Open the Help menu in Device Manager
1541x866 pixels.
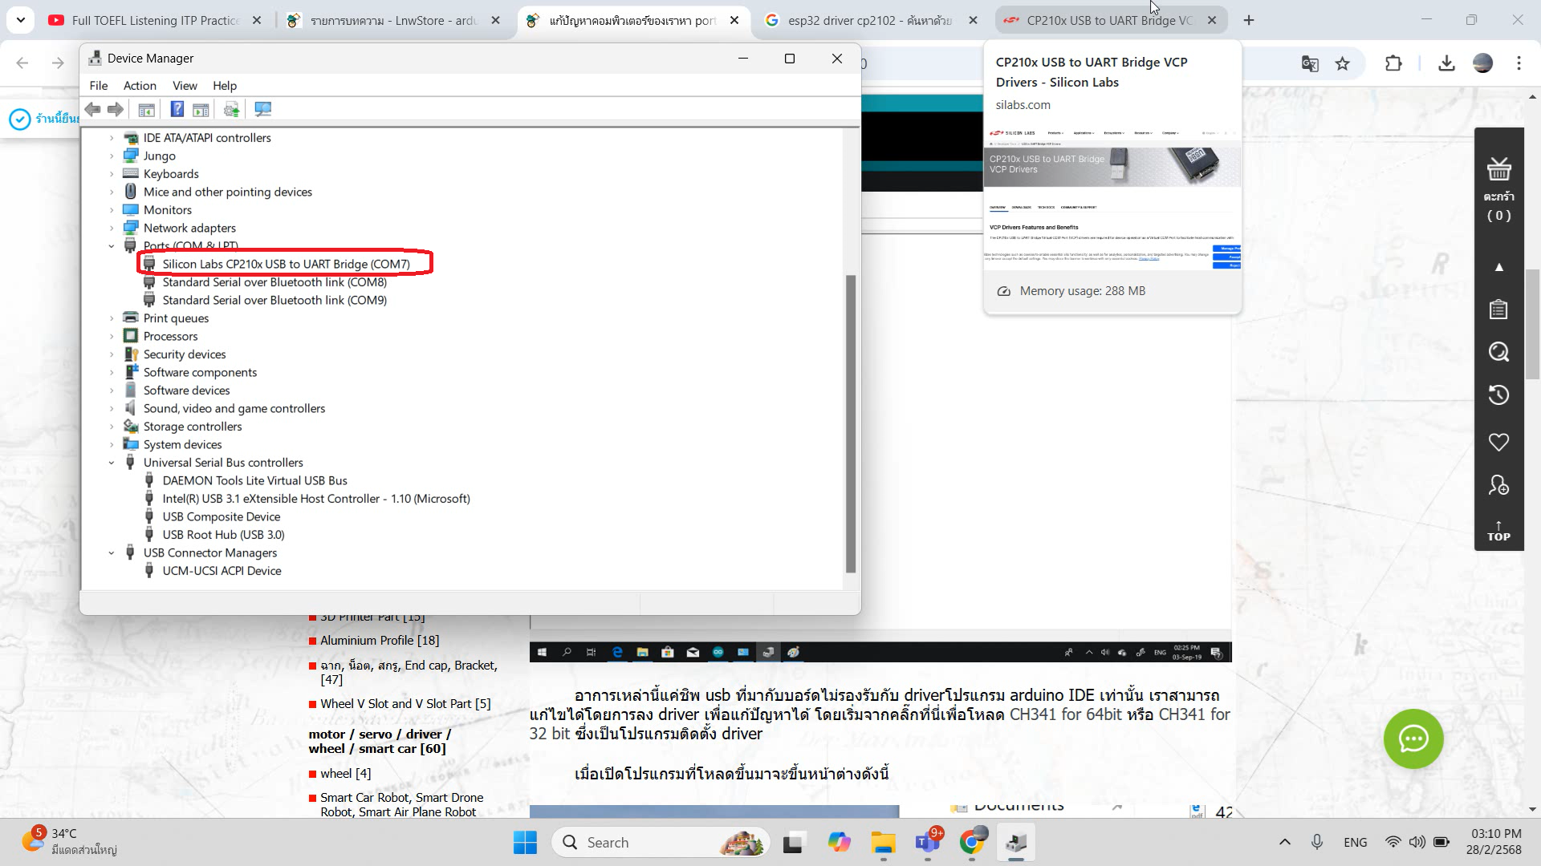click(225, 86)
